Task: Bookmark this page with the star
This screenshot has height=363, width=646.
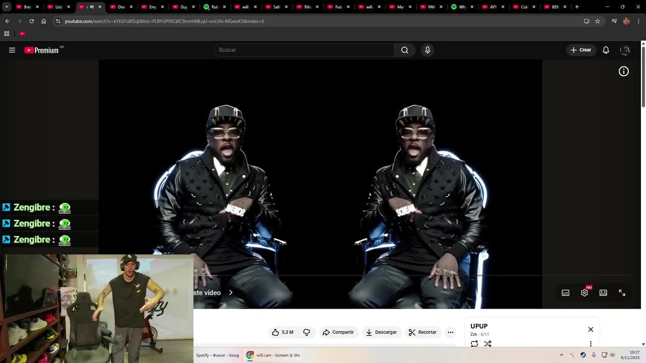Action: coord(598,21)
